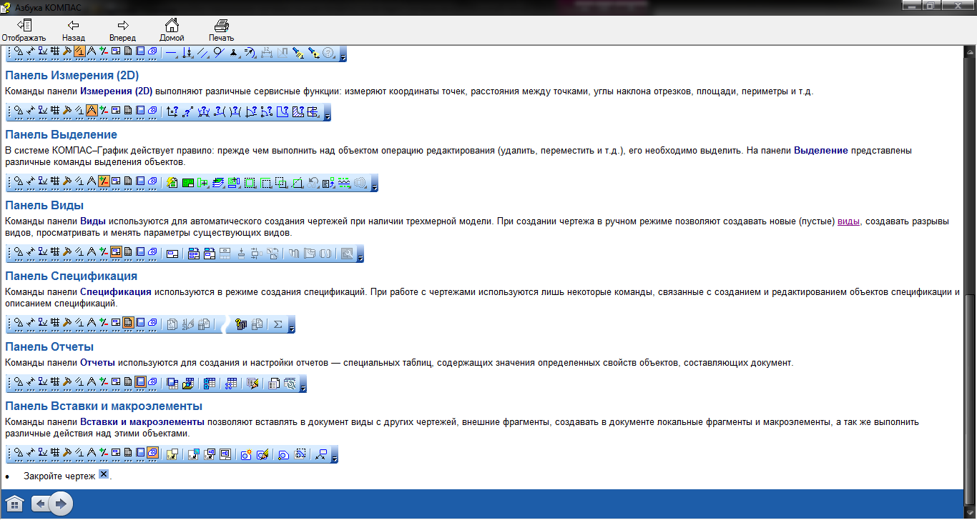Open the Домой home page button
977x520 pixels.
click(172, 30)
